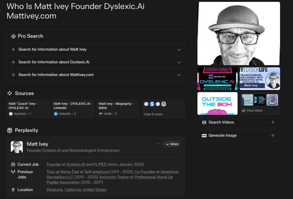The width and height of the screenshot is (293, 199).
Task: Click the LinkedIn favicon in source 2
Action: (56, 113)
